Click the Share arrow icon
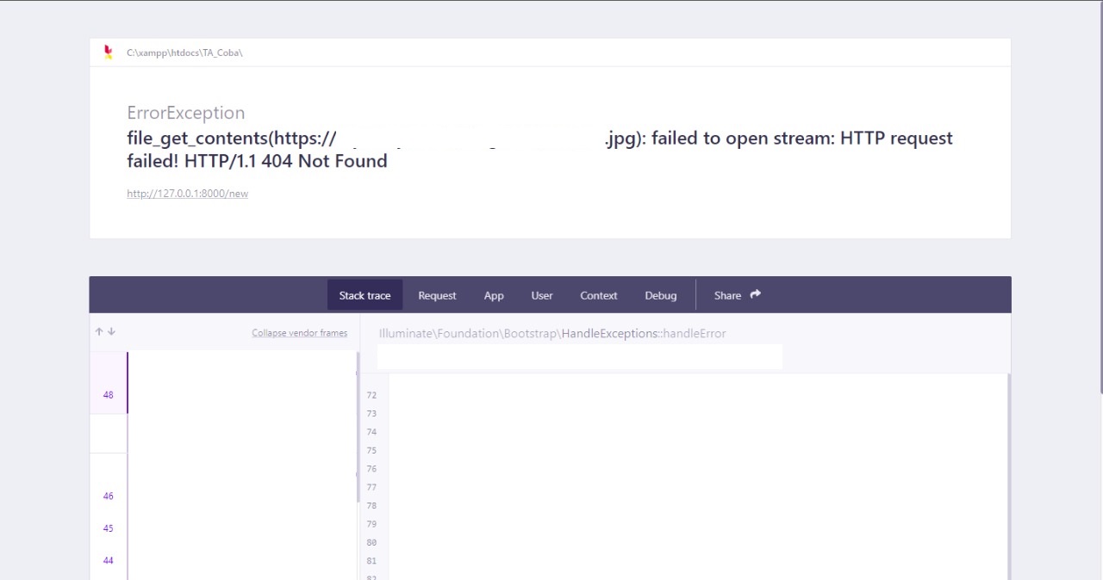The width and height of the screenshot is (1103, 580). point(756,294)
